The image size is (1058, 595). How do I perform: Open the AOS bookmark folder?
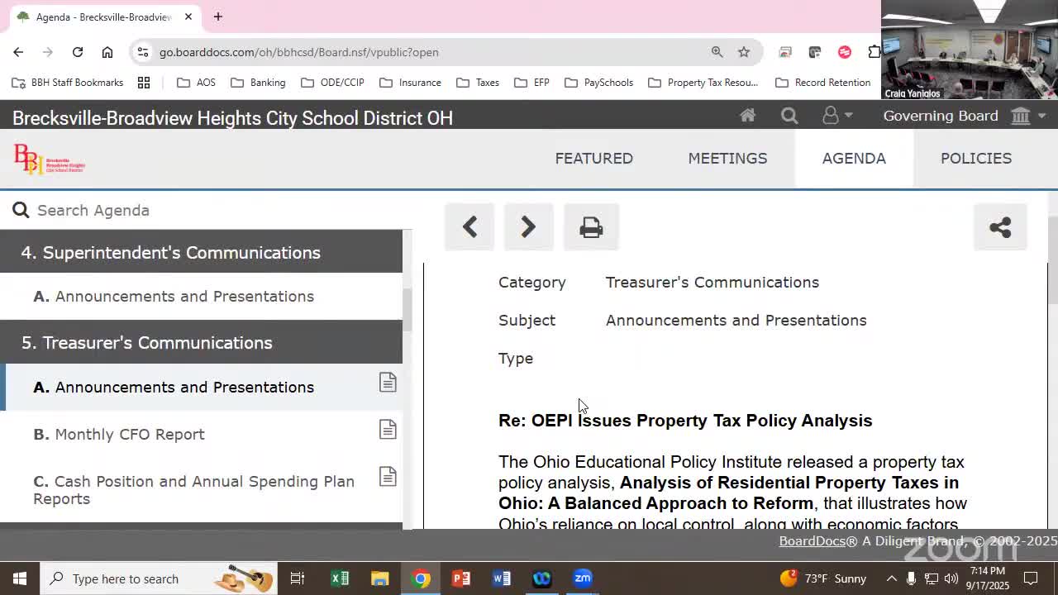[196, 83]
